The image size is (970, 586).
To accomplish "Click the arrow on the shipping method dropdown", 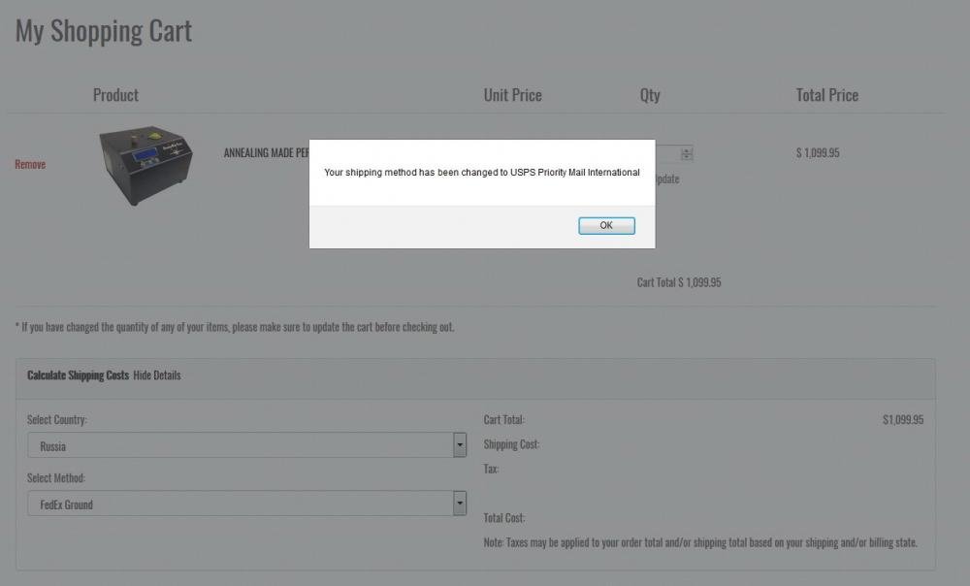I will [x=459, y=504].
